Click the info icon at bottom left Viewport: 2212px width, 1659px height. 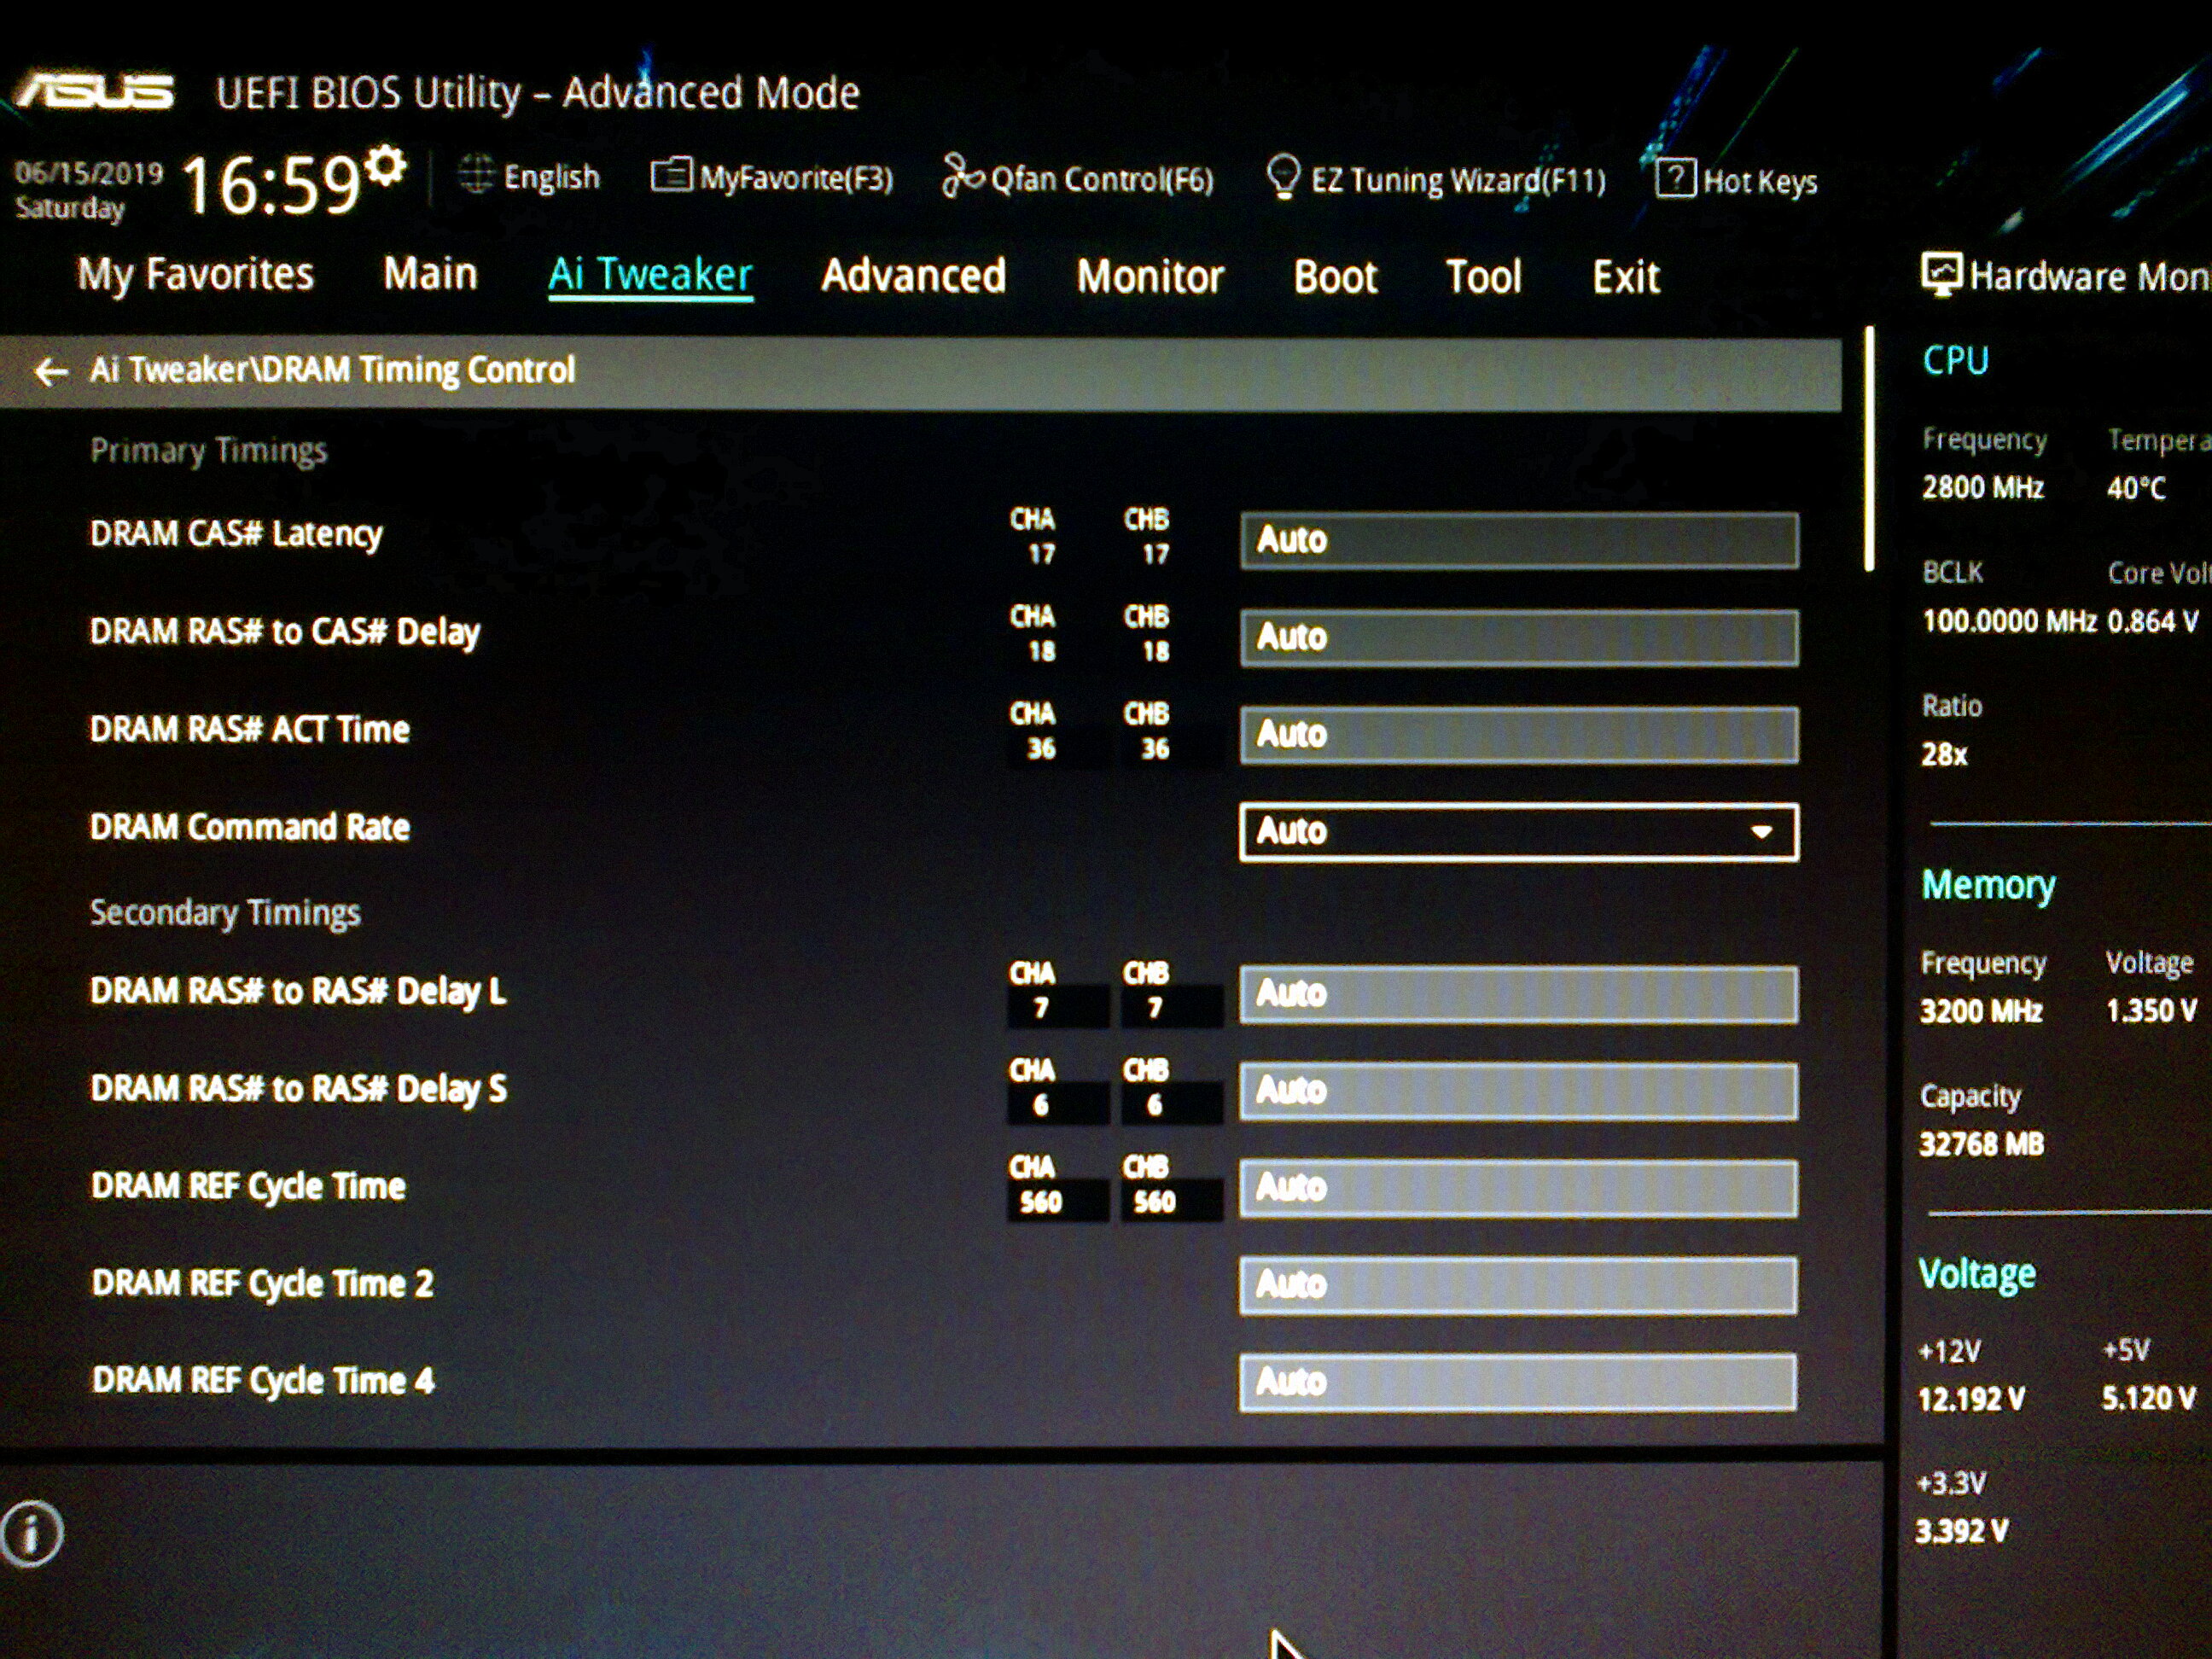[32, 1533]
